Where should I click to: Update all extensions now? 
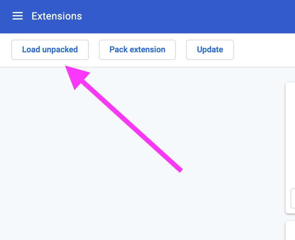(x=210, y=50)
